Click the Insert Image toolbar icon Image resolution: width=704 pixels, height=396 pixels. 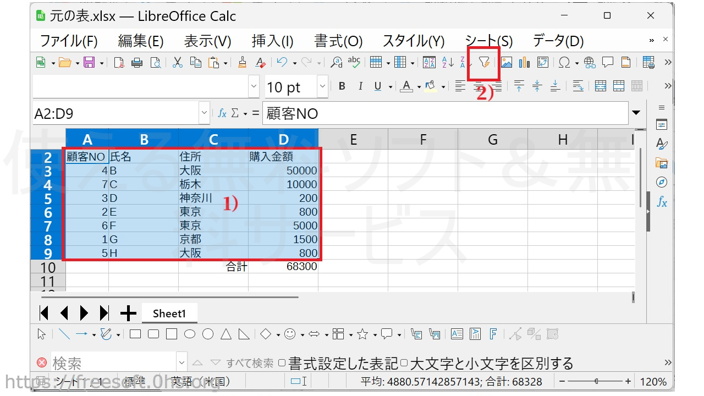(507, 63)
